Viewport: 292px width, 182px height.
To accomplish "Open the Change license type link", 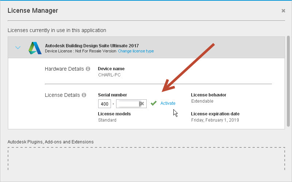I will click(x=136, y=51).
